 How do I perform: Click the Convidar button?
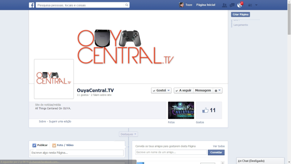click(216, 152)
